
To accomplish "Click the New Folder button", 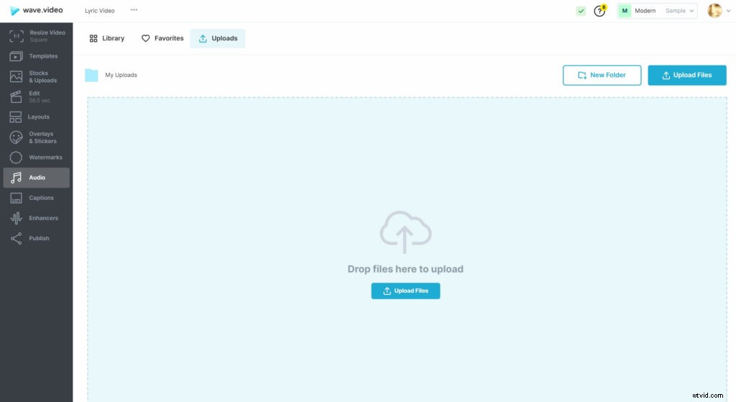I will pos(602,76).
